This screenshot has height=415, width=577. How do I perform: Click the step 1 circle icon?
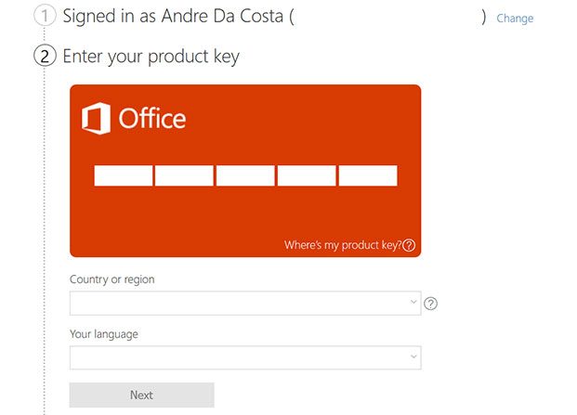45,16
